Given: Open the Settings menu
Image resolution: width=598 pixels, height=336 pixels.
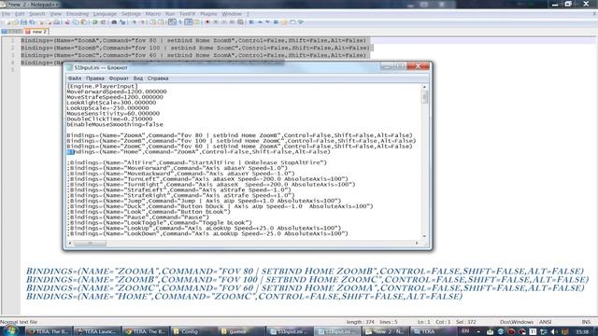Looking at the screenshot, I should pos(131,14).
